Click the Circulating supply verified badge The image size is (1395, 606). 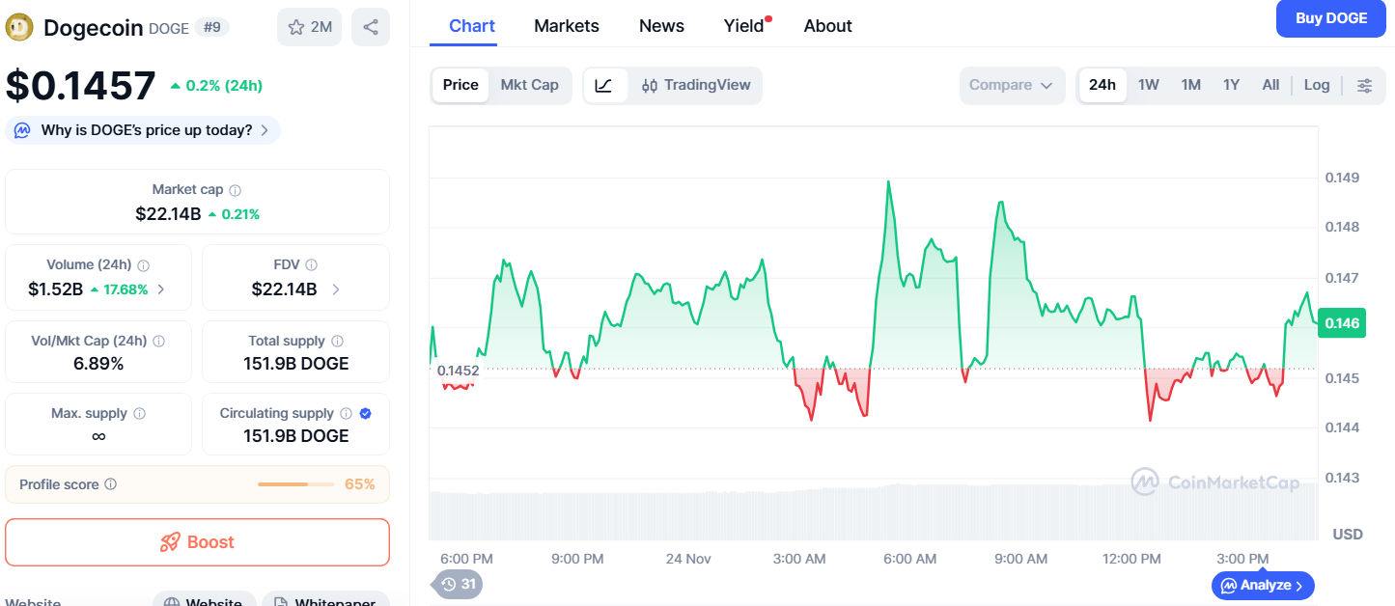(366, 413)
